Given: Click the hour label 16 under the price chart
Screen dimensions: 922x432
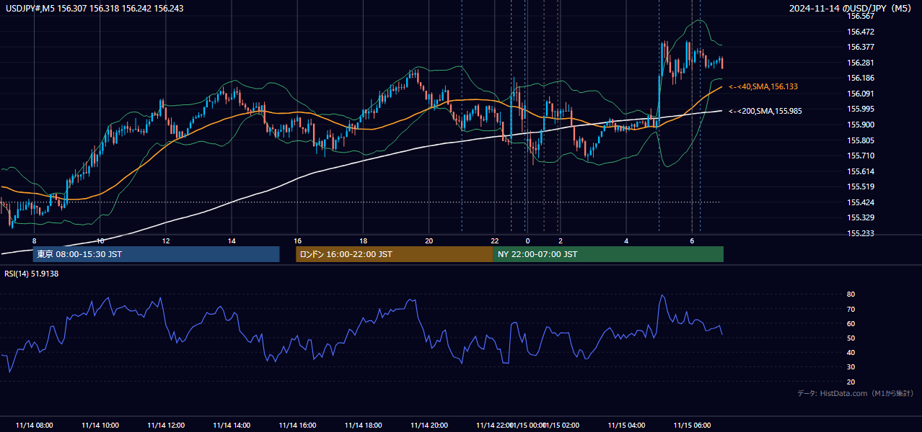Looking at the screenshot, I should pyautogui.click(x=297, y=240).
